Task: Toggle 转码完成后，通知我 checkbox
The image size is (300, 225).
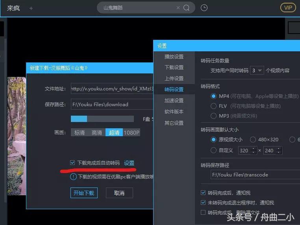Action: click(x=203, y=193)
